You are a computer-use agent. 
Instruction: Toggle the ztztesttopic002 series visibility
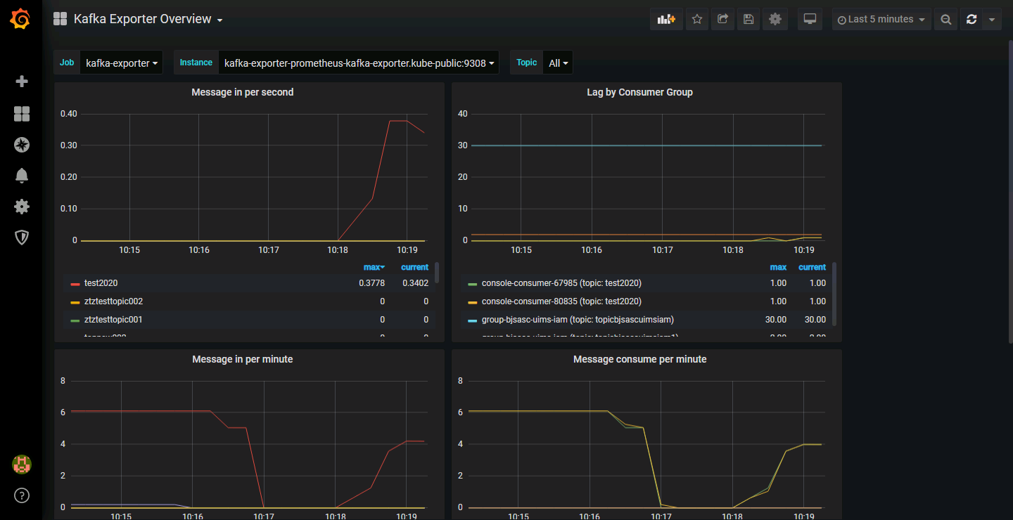coord(113,301)
